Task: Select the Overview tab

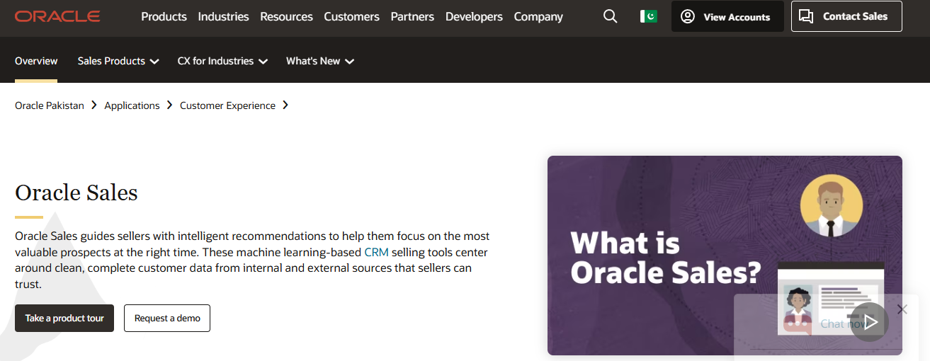Action: 36,61
